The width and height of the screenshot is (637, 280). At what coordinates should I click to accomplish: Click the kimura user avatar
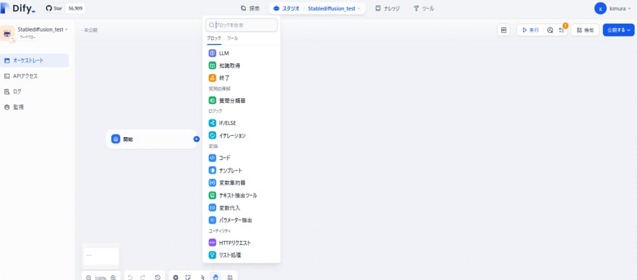[x=600, y=8]
